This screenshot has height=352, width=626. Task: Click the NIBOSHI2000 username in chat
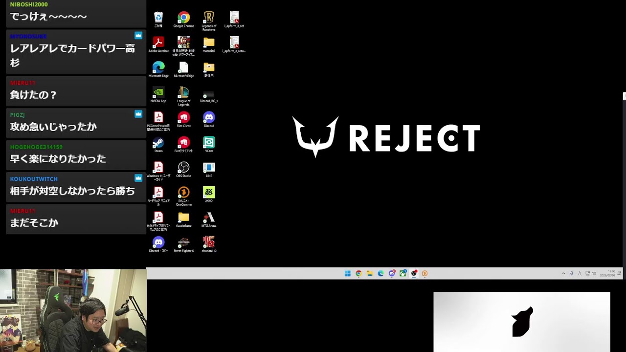click(29, 4)
